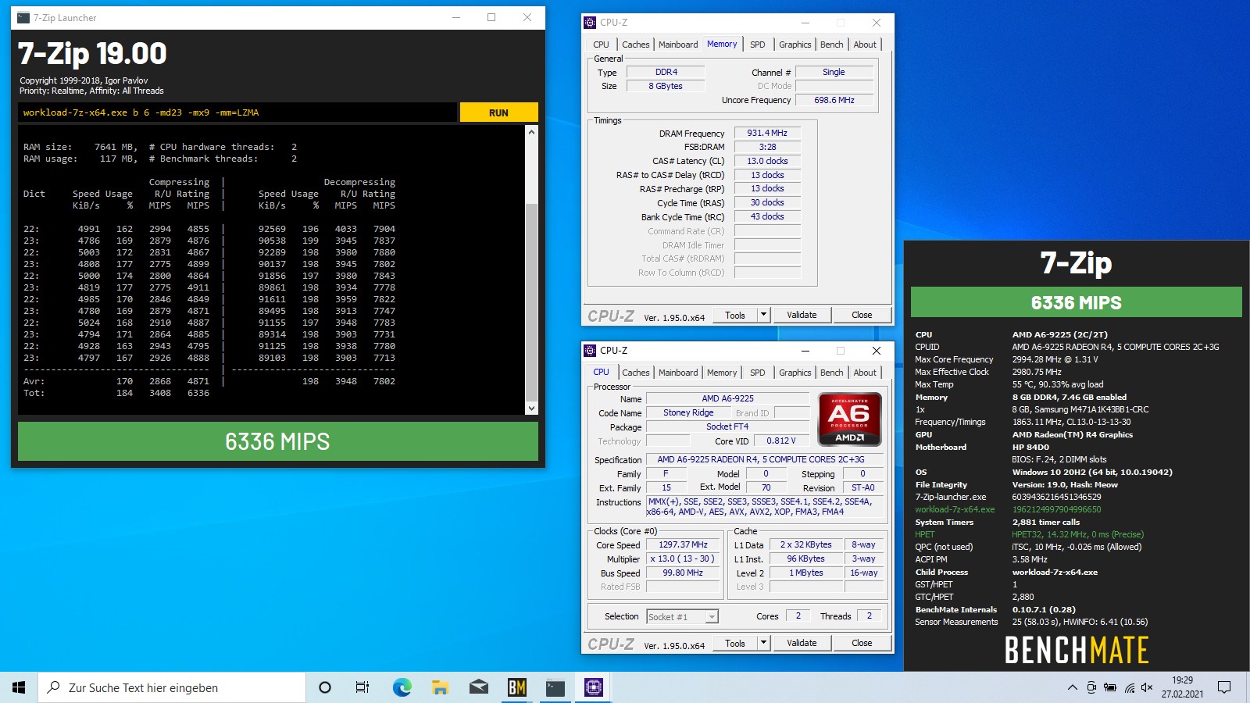The height and width of the screenshot is (703, 1250).
Task: Click the green 6336 MIPS BenchMate banner
Action: coord(1076,302)
